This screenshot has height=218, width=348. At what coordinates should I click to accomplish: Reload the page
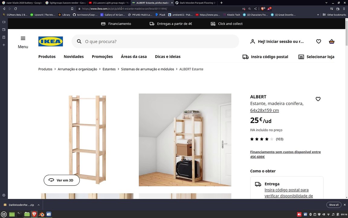(x=15, y=9)
